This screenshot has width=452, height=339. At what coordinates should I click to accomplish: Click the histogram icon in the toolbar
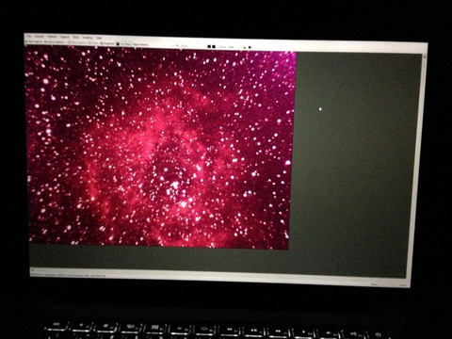[x=245, y=47]
